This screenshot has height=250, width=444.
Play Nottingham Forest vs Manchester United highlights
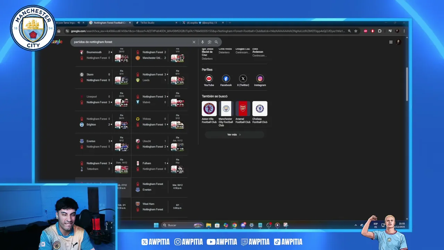coord(177,58)
